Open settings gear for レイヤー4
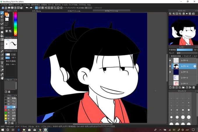This screenshot has width=198, height=132. 195,66
